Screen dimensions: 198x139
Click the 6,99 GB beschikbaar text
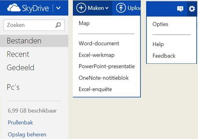tap(32, 110)
